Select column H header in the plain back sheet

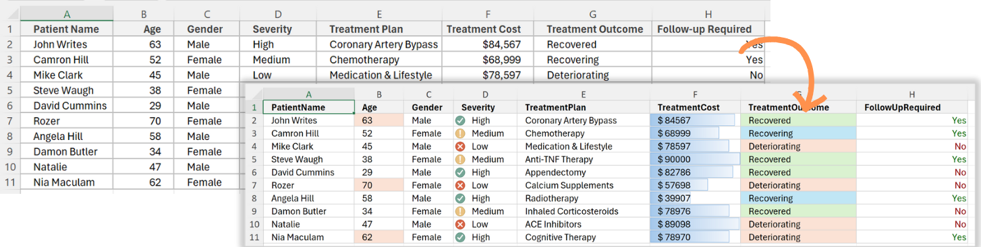point(708,13)
